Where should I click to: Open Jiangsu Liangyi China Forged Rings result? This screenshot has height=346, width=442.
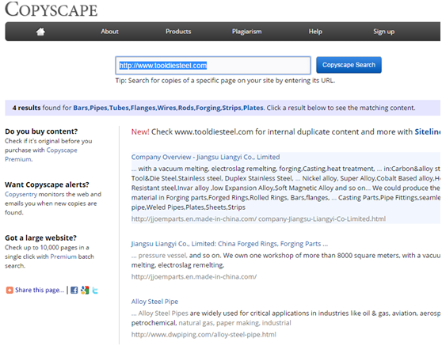click(230, 244)
